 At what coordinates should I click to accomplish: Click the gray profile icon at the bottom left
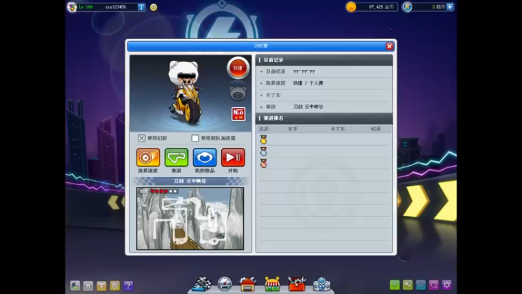pos(75,286)
